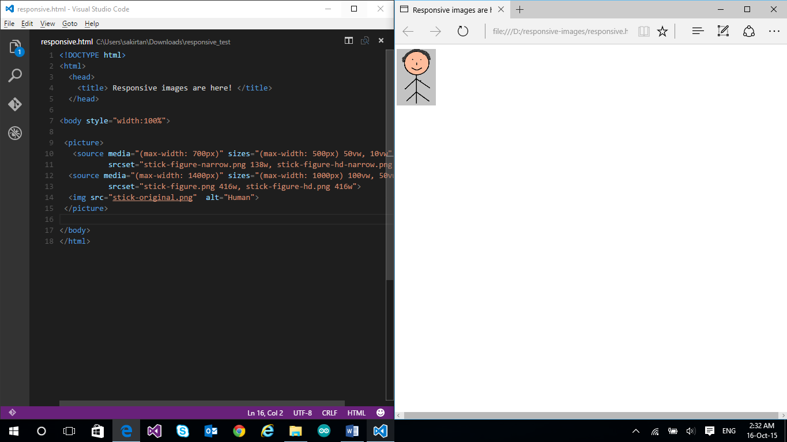Refresh the Edge browser page
The image size is (787, 442).
(463, 31)
